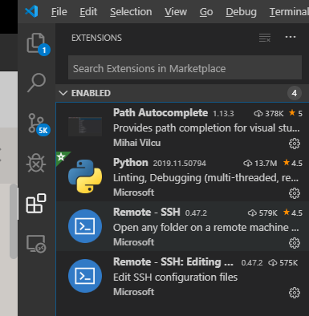Open the Explorer view in activity bar
The image size is (309, 316).
point(36,43)
